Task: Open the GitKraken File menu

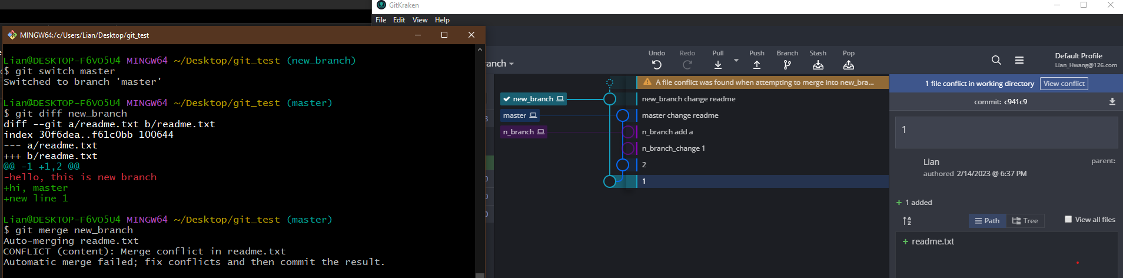Action: tap(381, 20)
